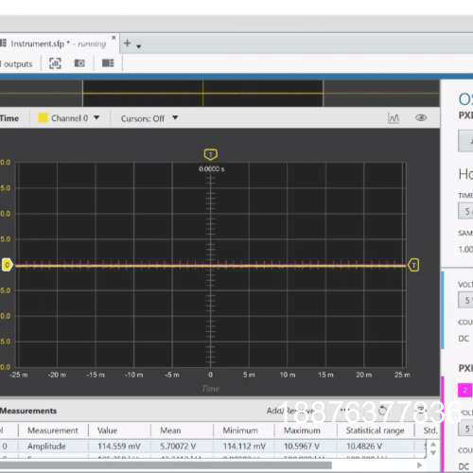Click the export measurements icon
This screenshot has width=473, height=473.
click(x=421, y=411)
